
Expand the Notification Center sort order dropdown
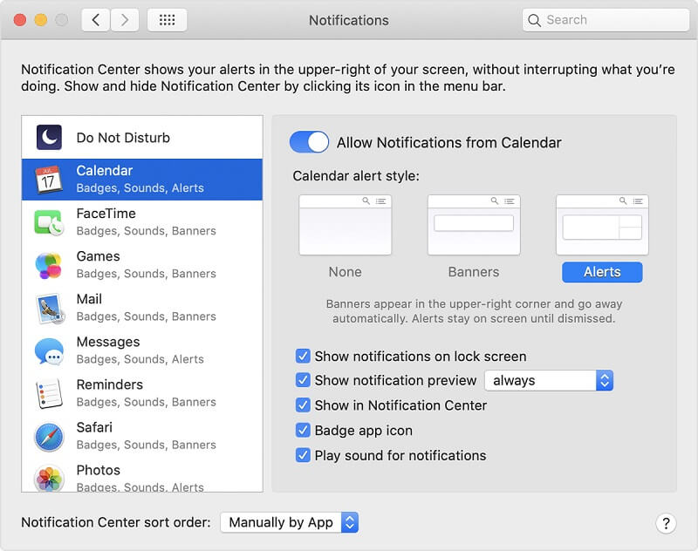(289, 522)
